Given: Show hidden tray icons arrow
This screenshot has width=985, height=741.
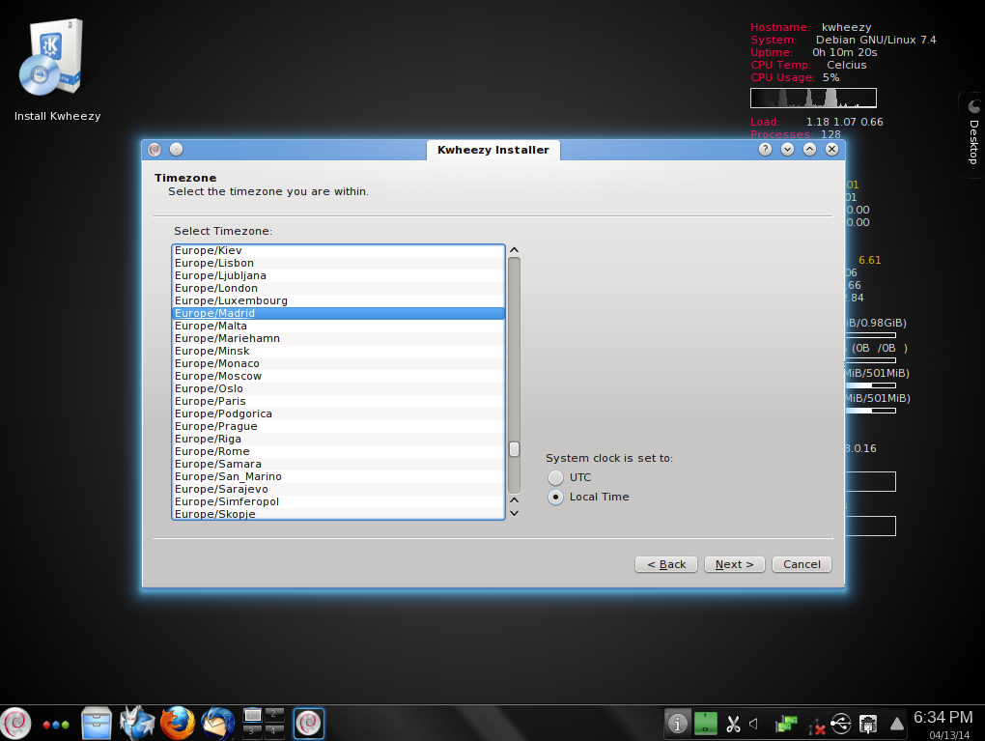Looking at the screenshot, I should point(897,724).
